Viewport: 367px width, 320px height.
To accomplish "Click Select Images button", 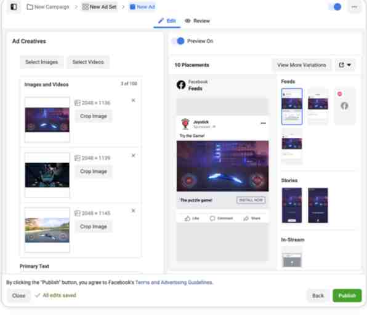I will point(42,62).
